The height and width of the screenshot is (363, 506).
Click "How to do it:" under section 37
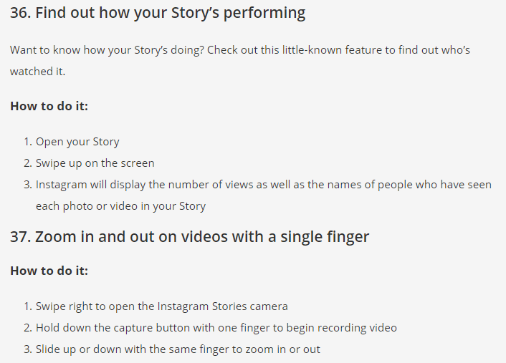click(49, 271)
